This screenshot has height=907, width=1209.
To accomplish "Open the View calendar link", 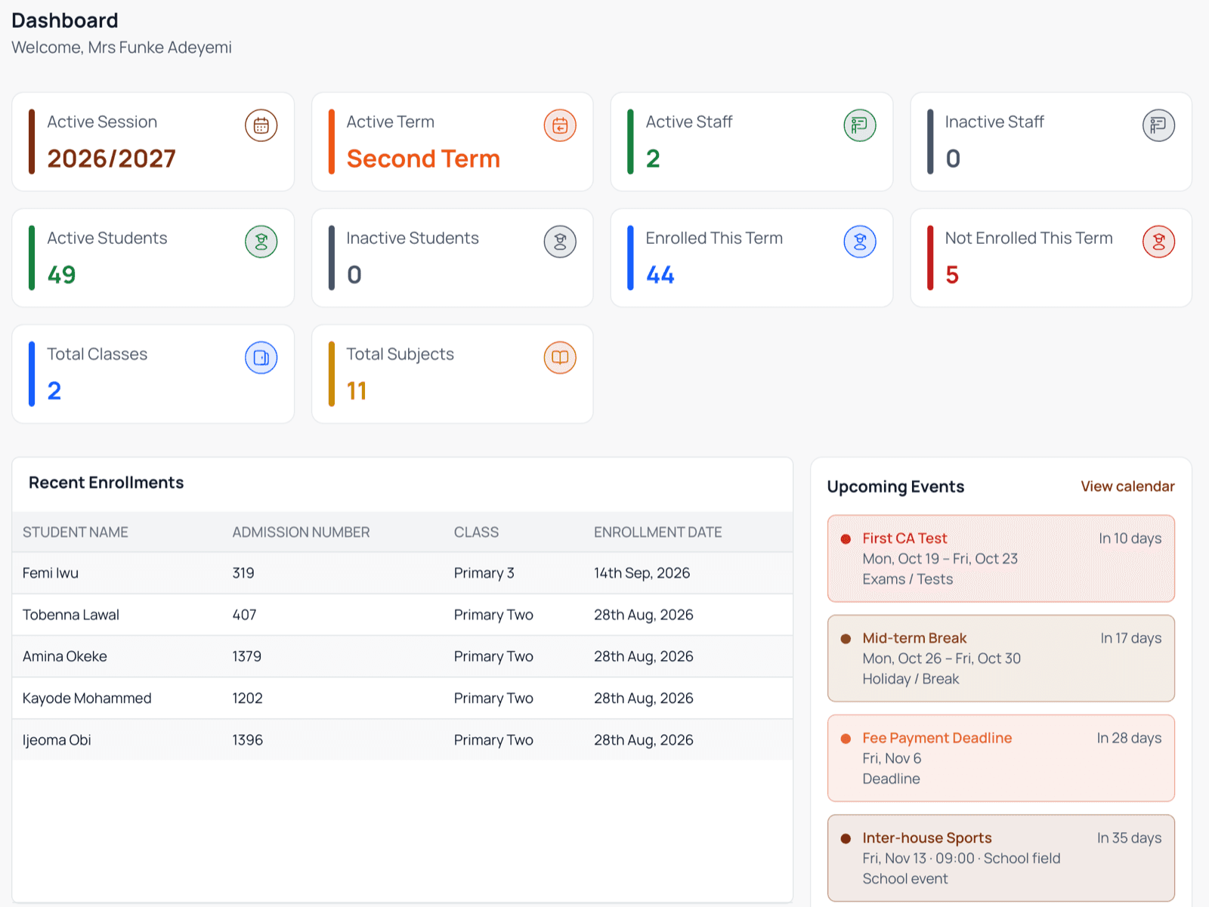I will click(1127, 486).
